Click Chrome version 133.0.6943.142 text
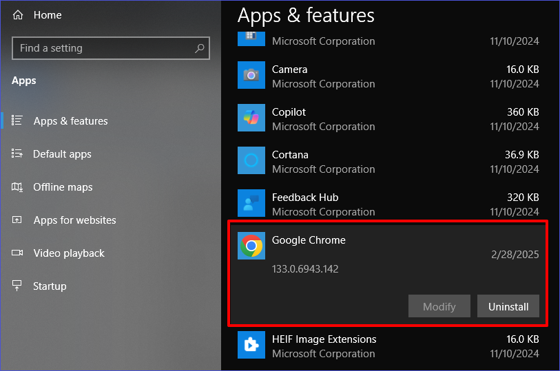 (305, 268)
